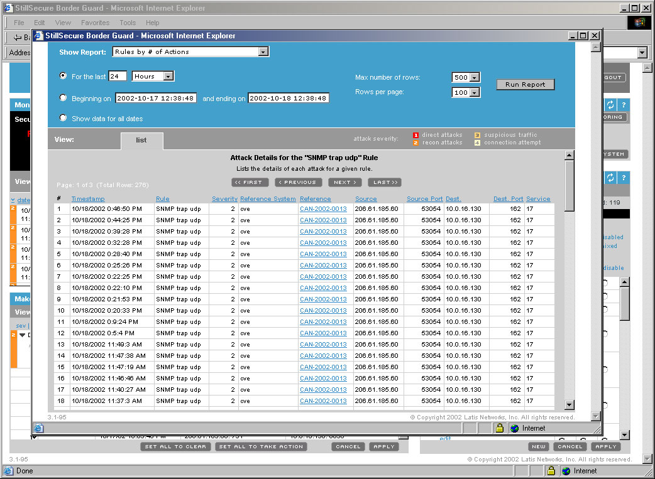Open the Edit menu

[39, 23]
